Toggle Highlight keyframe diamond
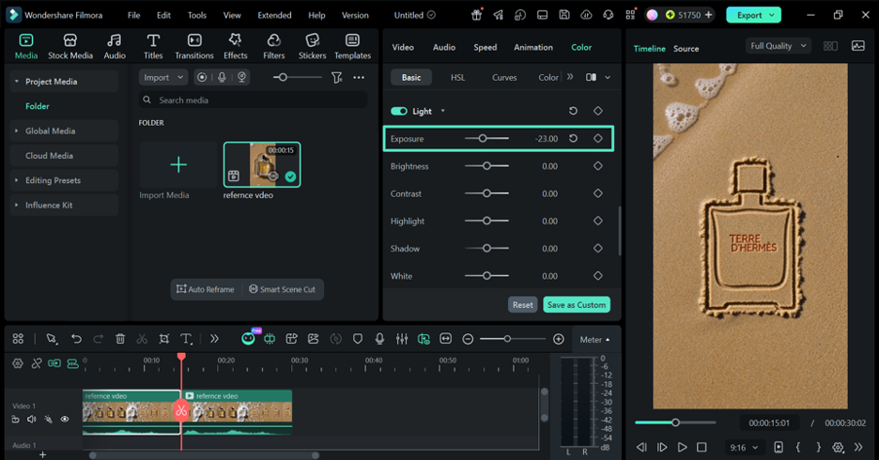879x460 pixels. point(598,221)
